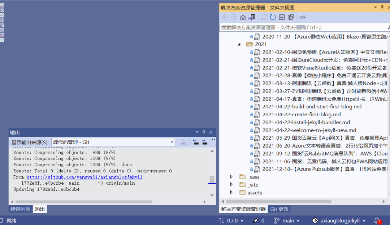
Task: Select 2021-04-22-install-jekyll-bundler.md file
Action: 306,122
